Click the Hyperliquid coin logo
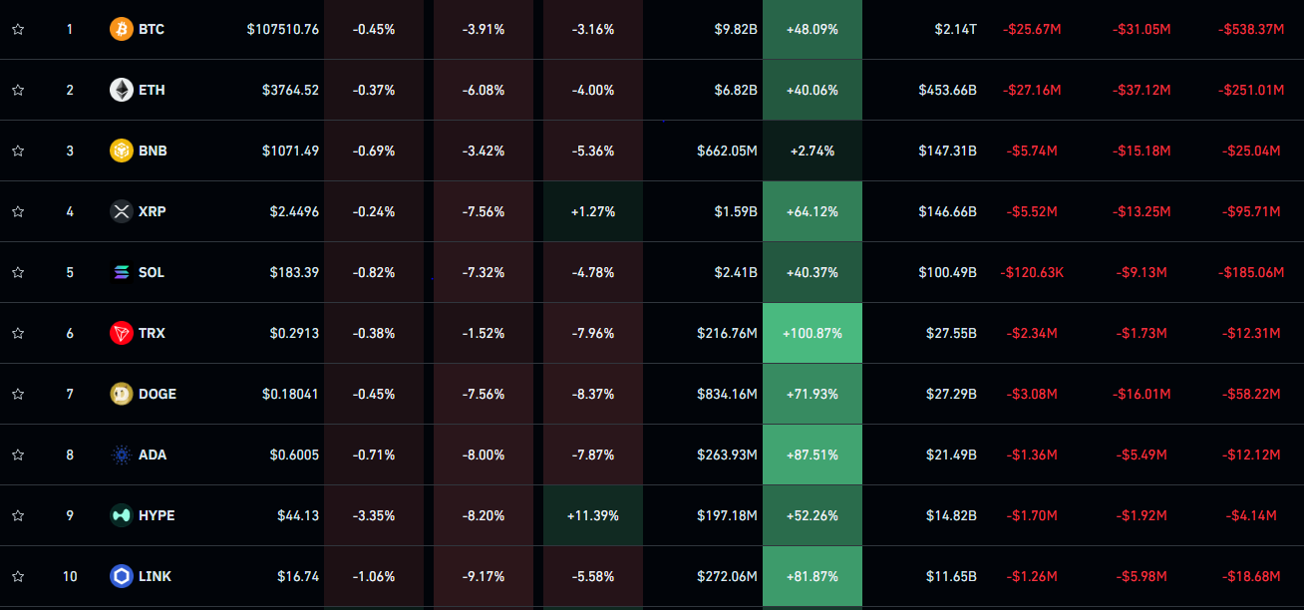 121,515
